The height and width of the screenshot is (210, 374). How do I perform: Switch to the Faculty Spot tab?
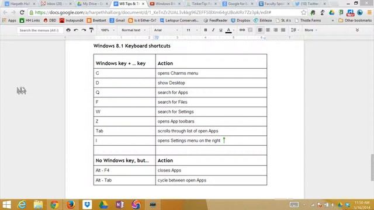coord(273,4)
